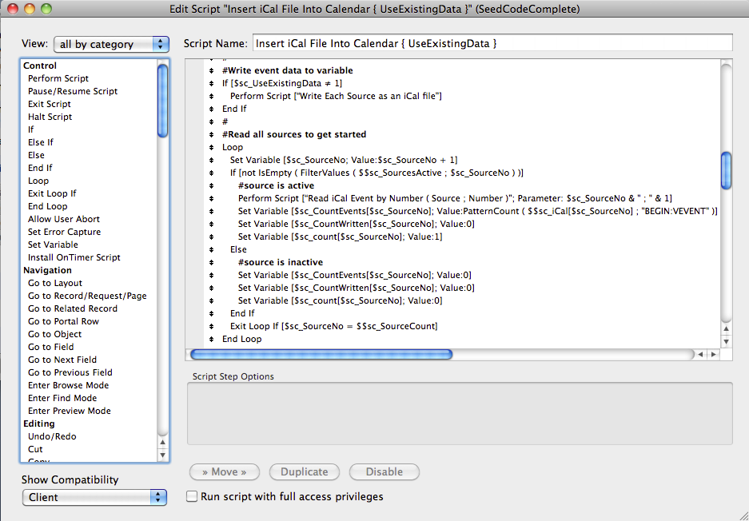The image size is (749, 521).
Task: Click the Move button
Action: pyautogui.click(x=224, y=471)
